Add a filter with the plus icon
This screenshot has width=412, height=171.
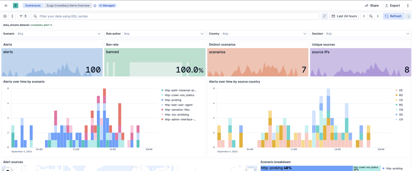pyautogui.click(x=5, y=16)
